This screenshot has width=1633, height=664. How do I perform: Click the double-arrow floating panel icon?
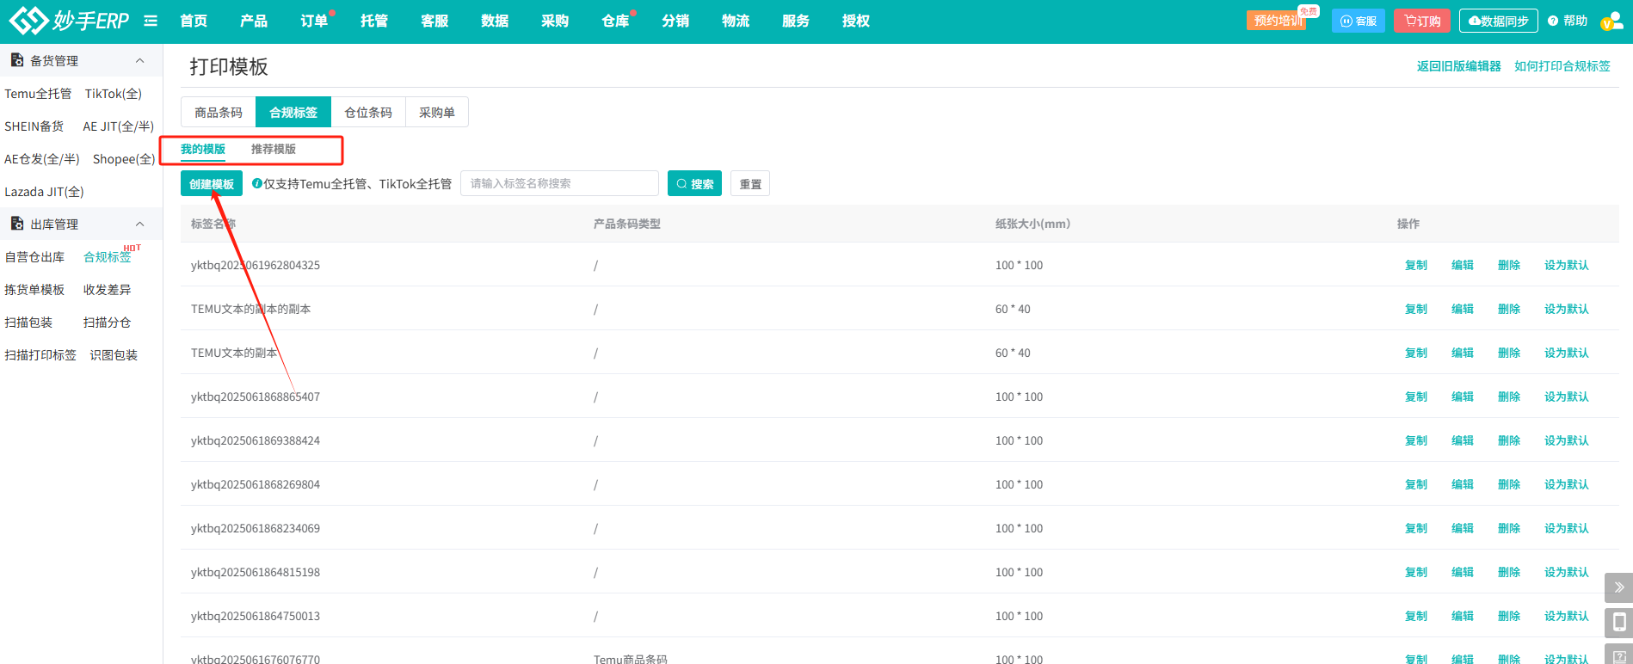click(x=1618, y=587)
